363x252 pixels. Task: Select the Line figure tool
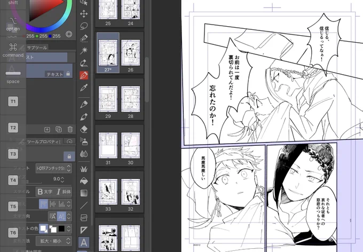[84, 205]
